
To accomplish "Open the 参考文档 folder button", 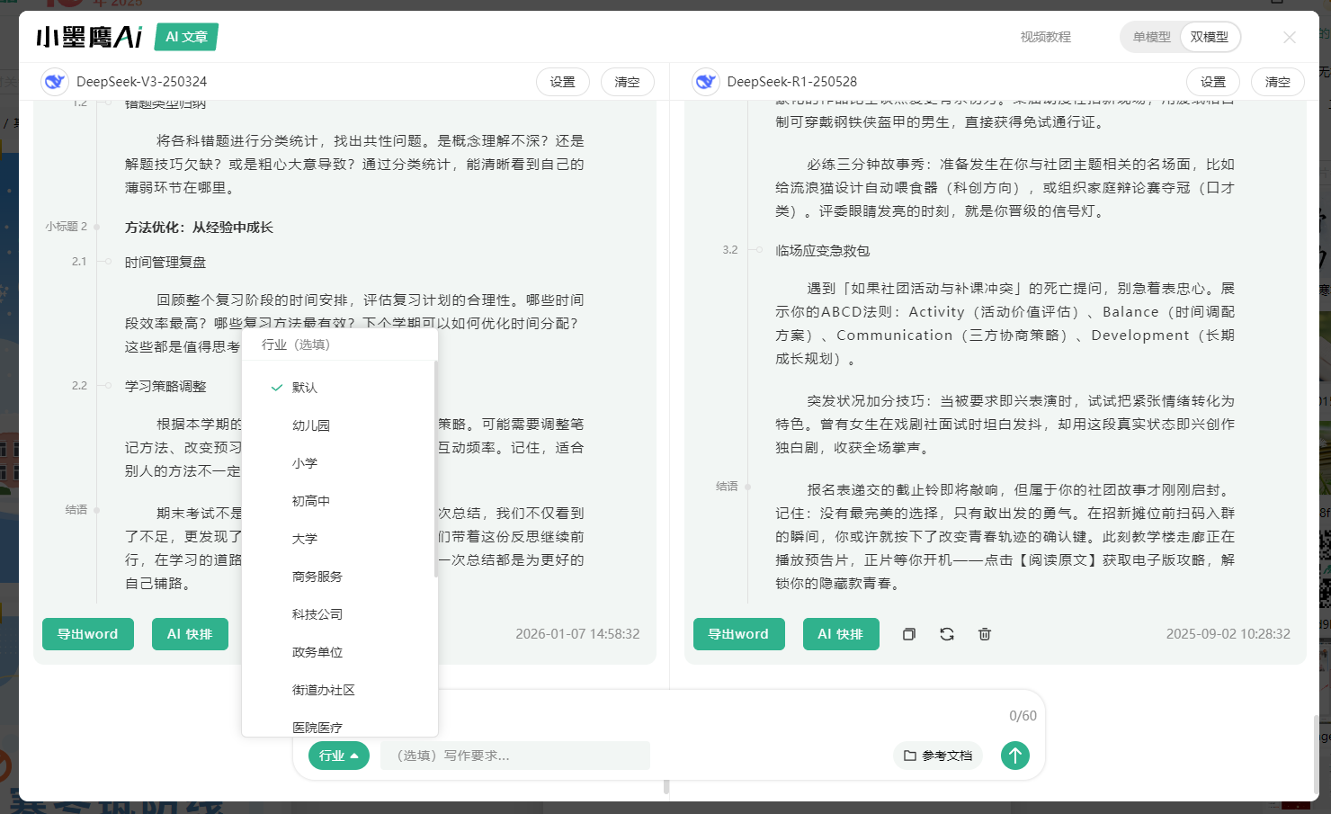I will pos(938,756).
